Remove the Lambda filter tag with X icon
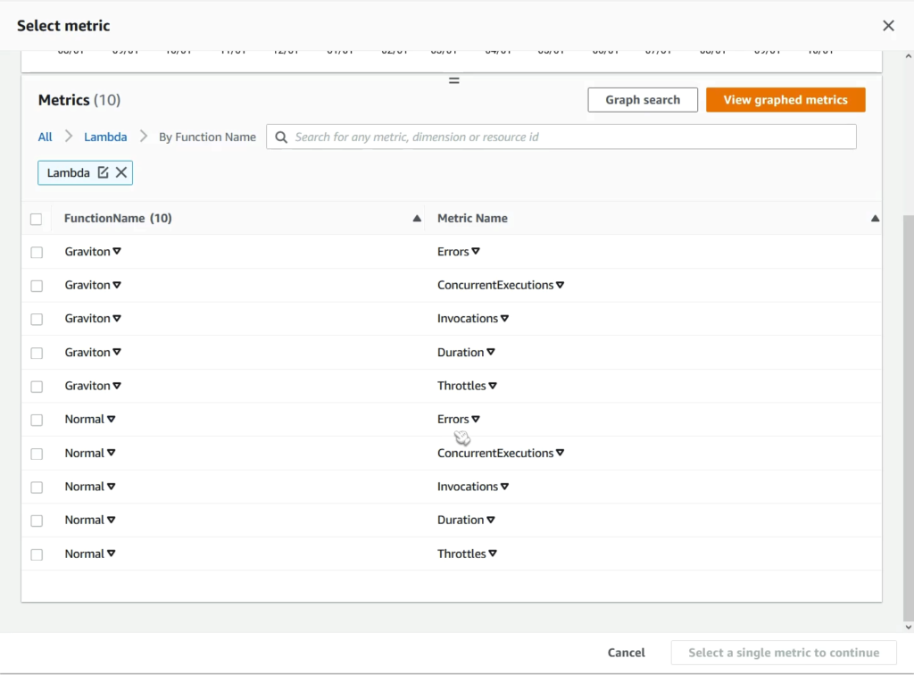This screenshot has height=675, width=914. click(x=121, y=172)
